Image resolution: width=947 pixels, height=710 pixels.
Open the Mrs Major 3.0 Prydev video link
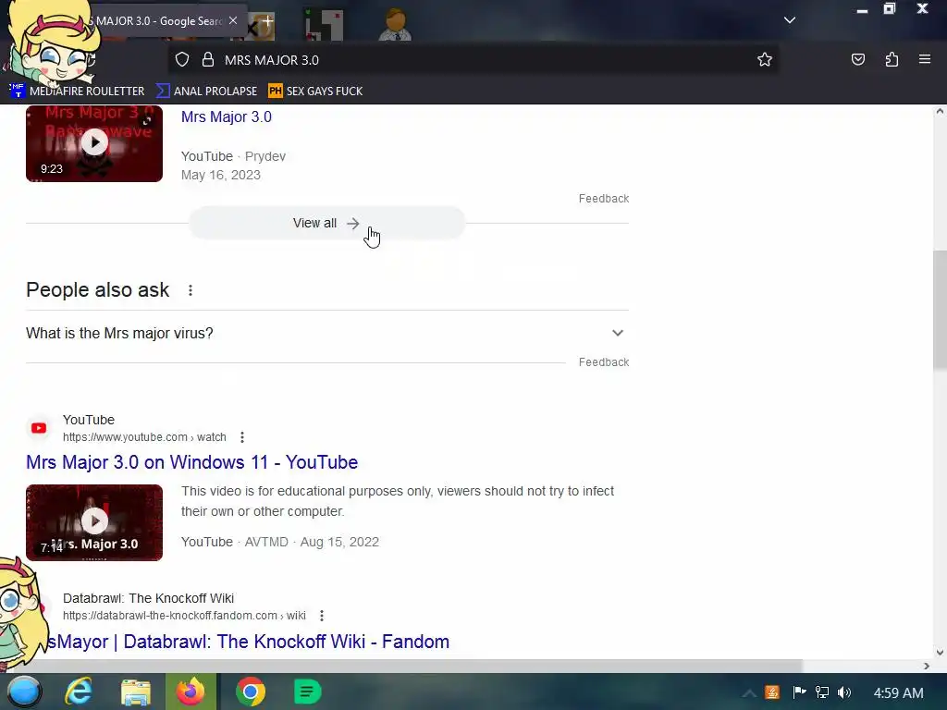pos(227,117)
